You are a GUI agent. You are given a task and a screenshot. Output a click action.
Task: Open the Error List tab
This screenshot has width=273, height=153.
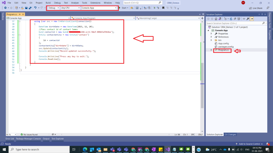(10, 139)
